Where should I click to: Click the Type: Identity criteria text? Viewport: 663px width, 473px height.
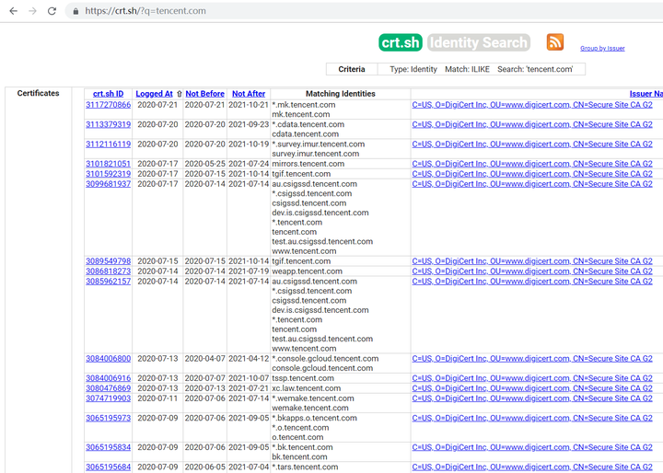pyautogui.click(x=413, y=69)
